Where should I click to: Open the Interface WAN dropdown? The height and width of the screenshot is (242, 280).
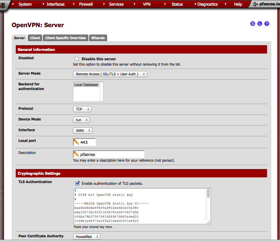83,131
